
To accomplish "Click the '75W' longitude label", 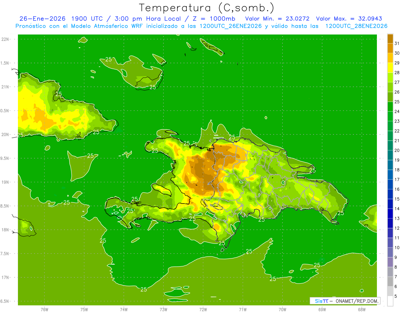I will [84, 310].
